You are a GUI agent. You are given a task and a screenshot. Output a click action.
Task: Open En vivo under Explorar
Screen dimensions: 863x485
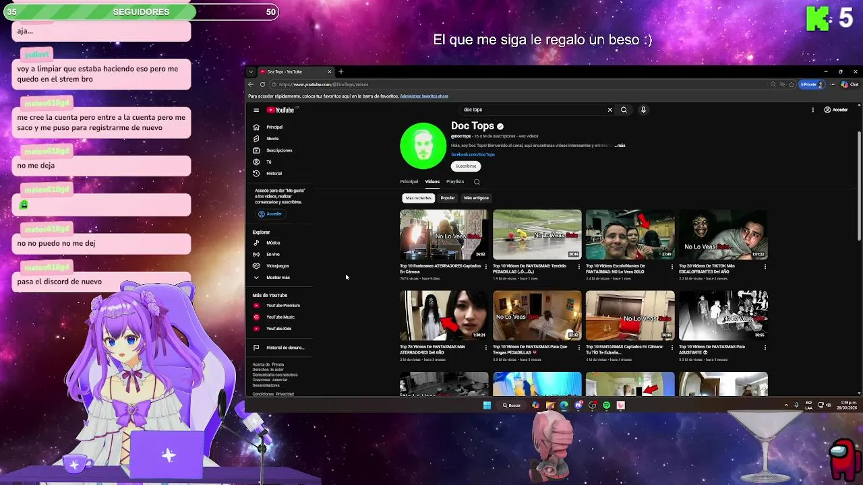(x=272, y=254)
